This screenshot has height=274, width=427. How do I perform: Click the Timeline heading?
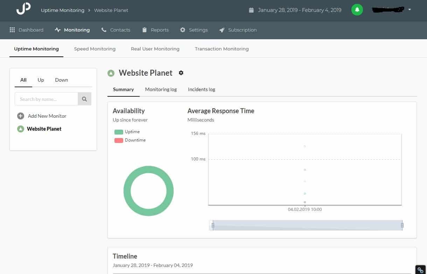(125, 256)
